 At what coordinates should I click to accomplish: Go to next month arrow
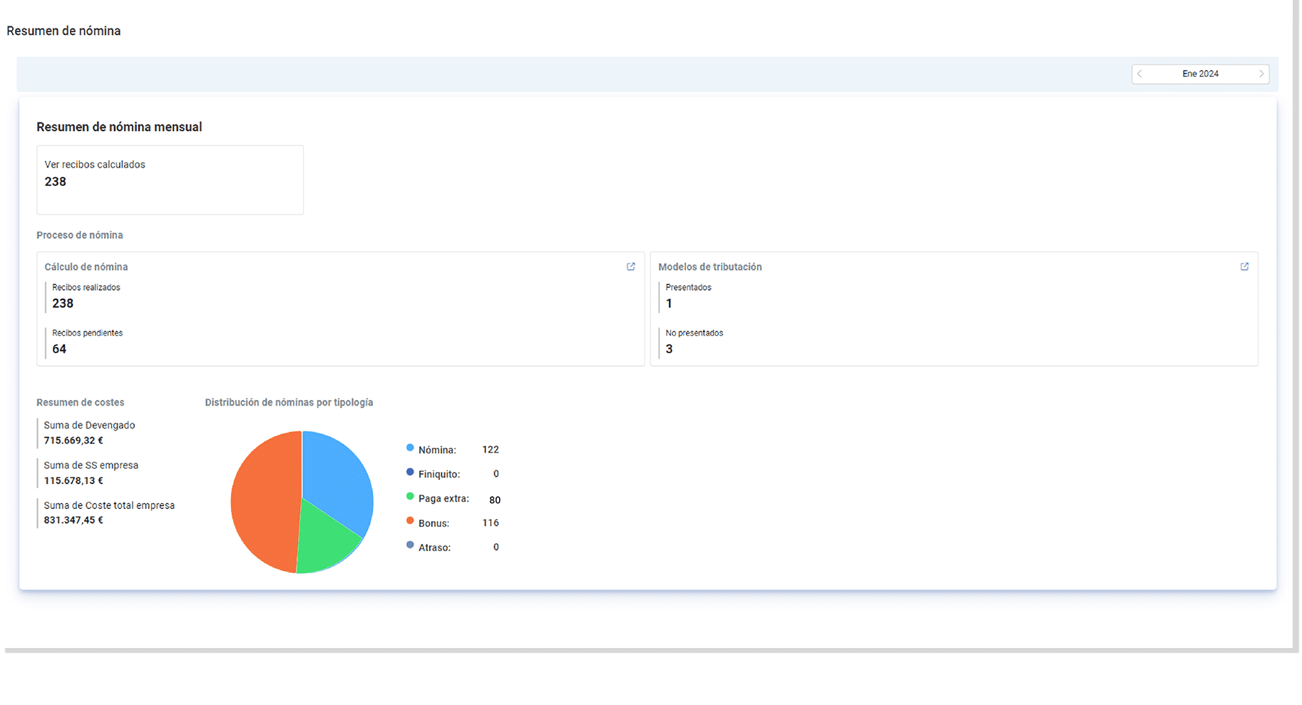1261,73
